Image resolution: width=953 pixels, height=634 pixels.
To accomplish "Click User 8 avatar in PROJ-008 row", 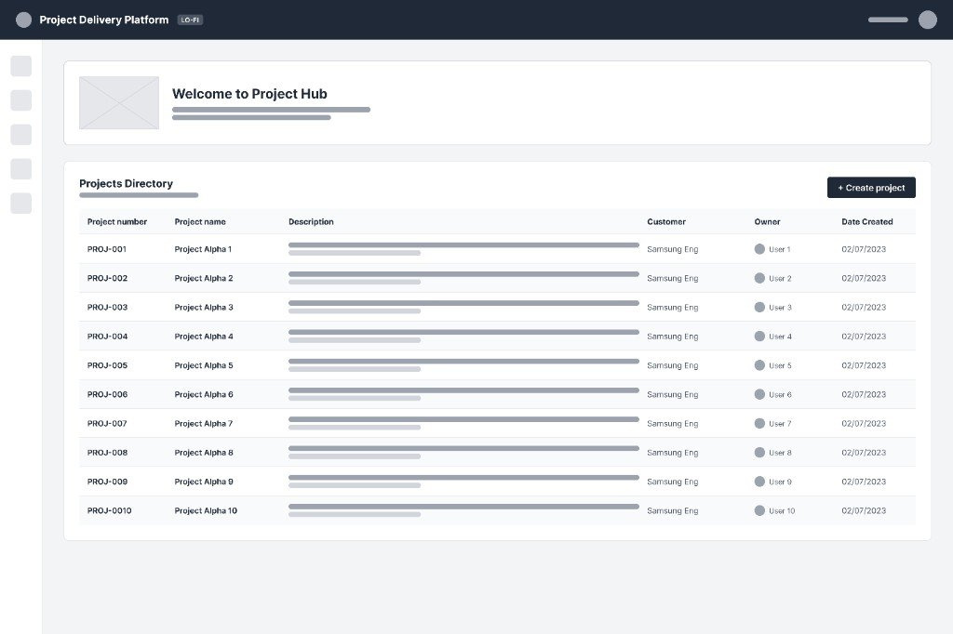I will point(759,453).
